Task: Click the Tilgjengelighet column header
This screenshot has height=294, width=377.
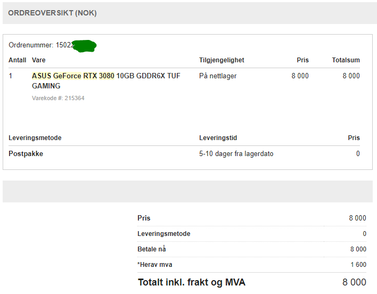Action: (222, 60)
